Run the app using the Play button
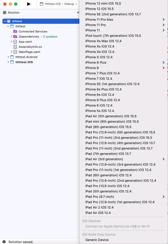 click(28, 4)
